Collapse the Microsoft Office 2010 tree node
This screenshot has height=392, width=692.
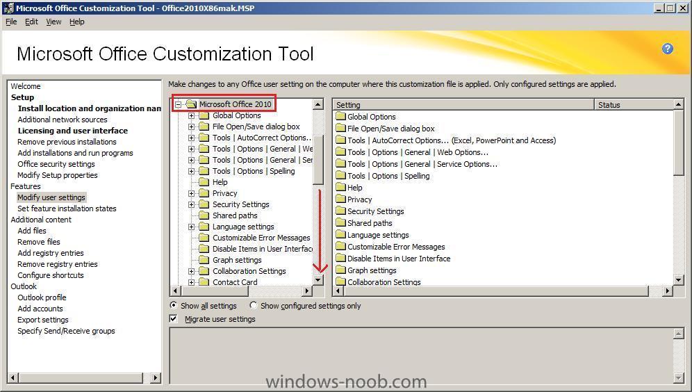pyautogui.click(x=178, y=105)
